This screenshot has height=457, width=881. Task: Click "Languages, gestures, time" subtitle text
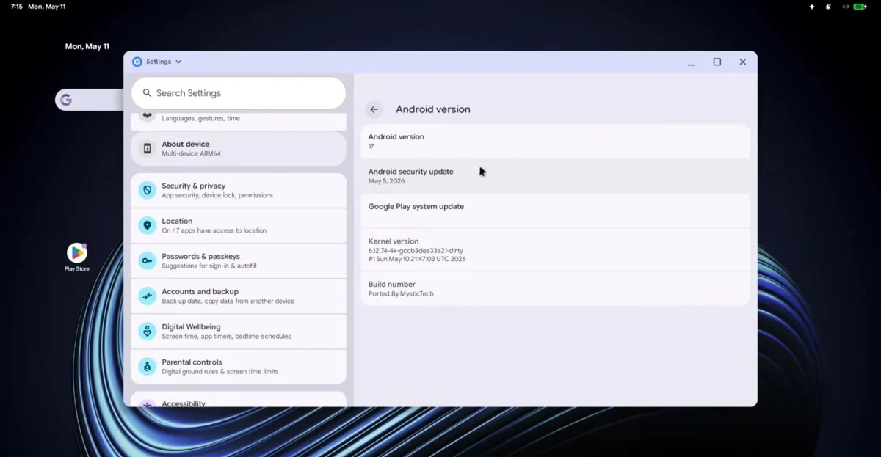(x=200, y=118)
